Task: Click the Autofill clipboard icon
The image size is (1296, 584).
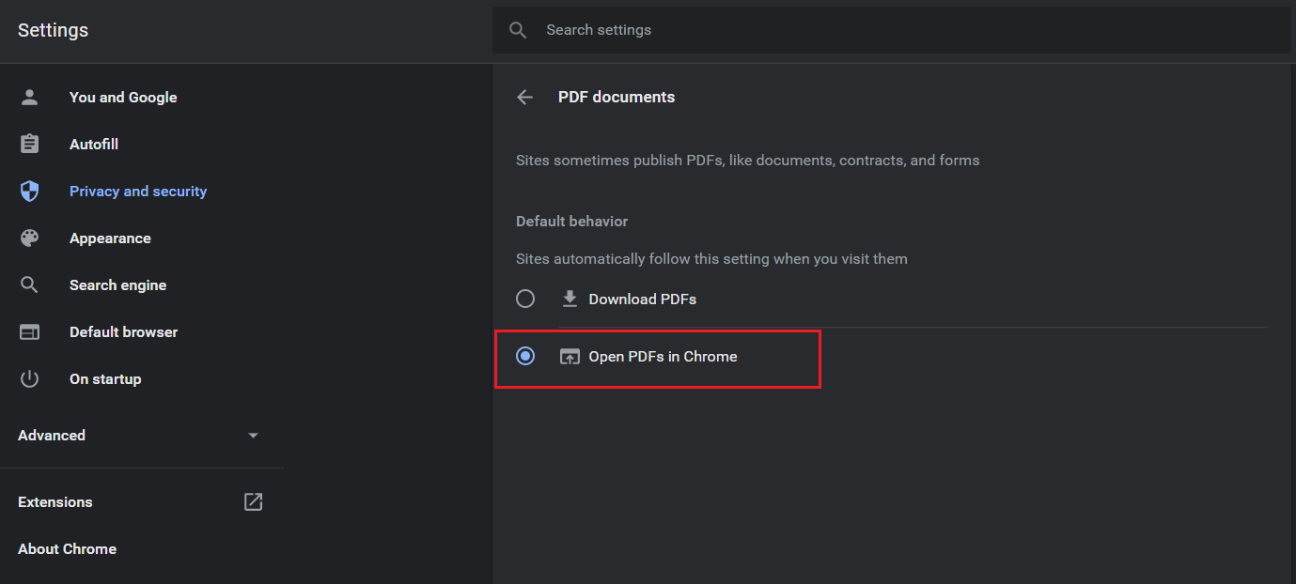Action: click(x=30, y=145)
